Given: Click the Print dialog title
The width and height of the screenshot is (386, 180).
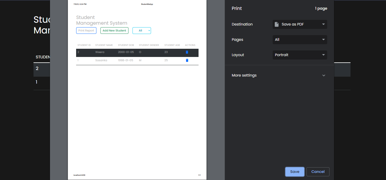Looking at the screenshot, I should (237, 9).
